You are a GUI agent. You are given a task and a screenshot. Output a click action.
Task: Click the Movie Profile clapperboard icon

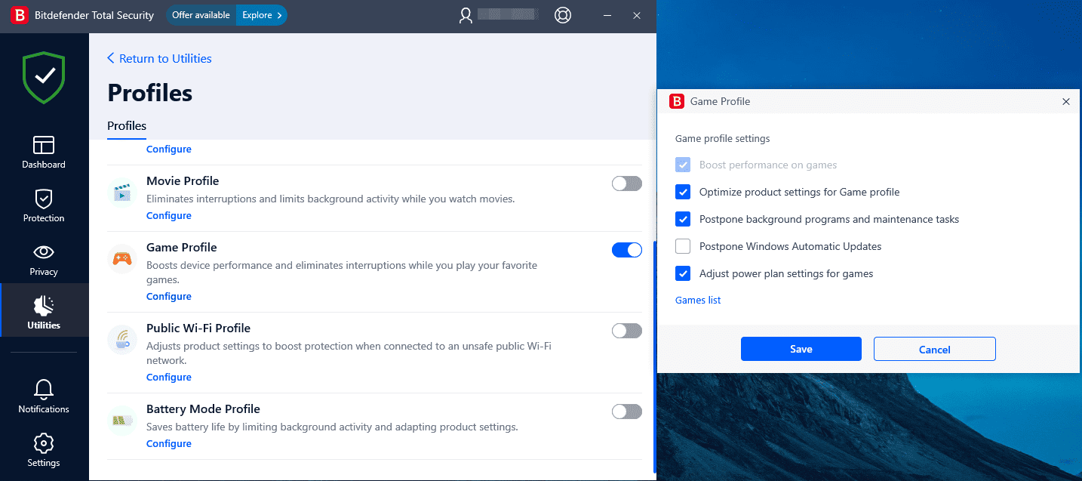coord(121,192)
